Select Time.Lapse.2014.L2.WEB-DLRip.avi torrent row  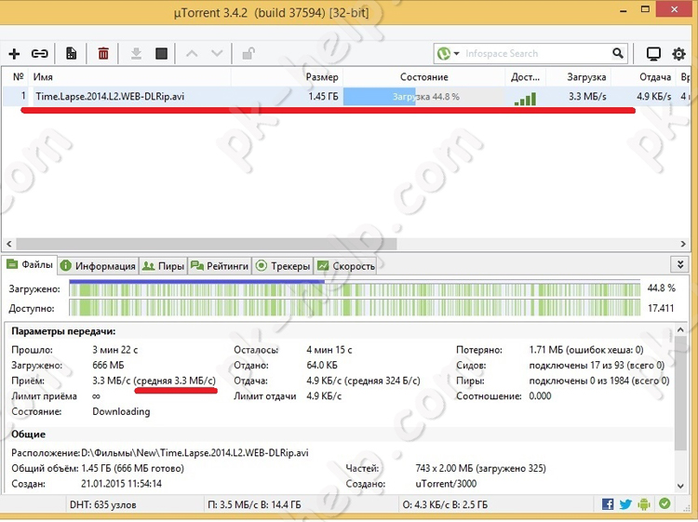click(346, 96)
